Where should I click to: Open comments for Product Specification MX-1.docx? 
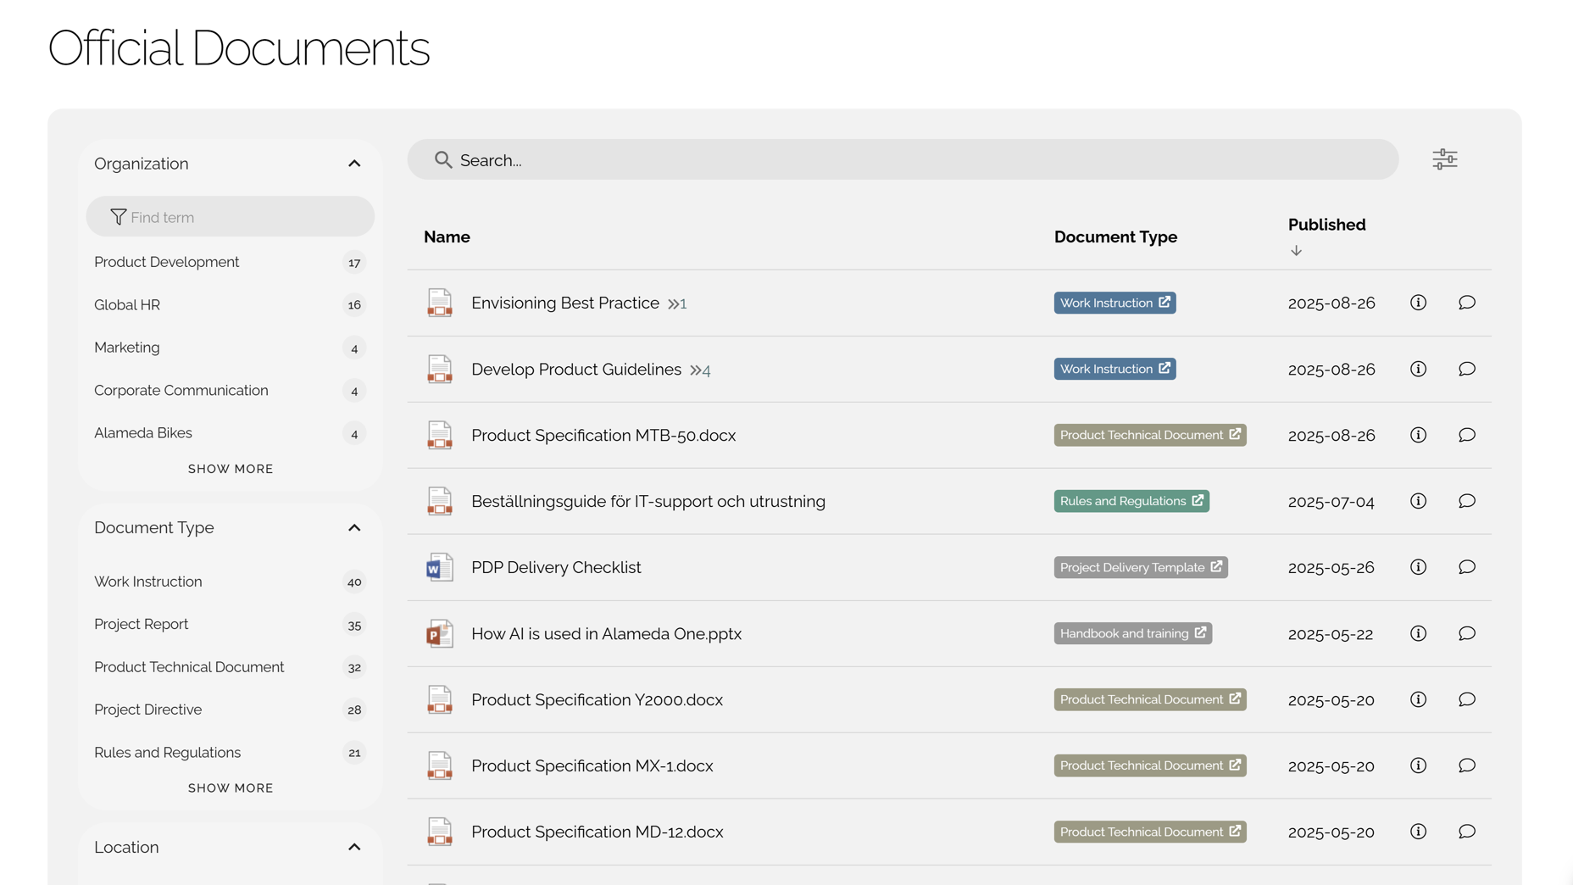click(1467, 765)
